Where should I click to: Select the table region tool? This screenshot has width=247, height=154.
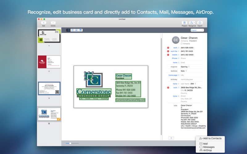point(81,30)
